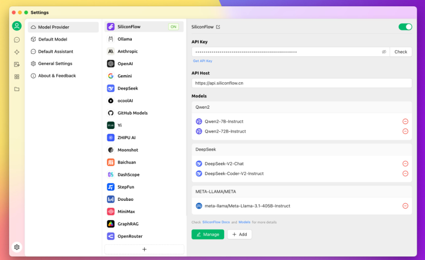Click the Anthropic logo icon
The image size is (425, 260).
[111, 51]
